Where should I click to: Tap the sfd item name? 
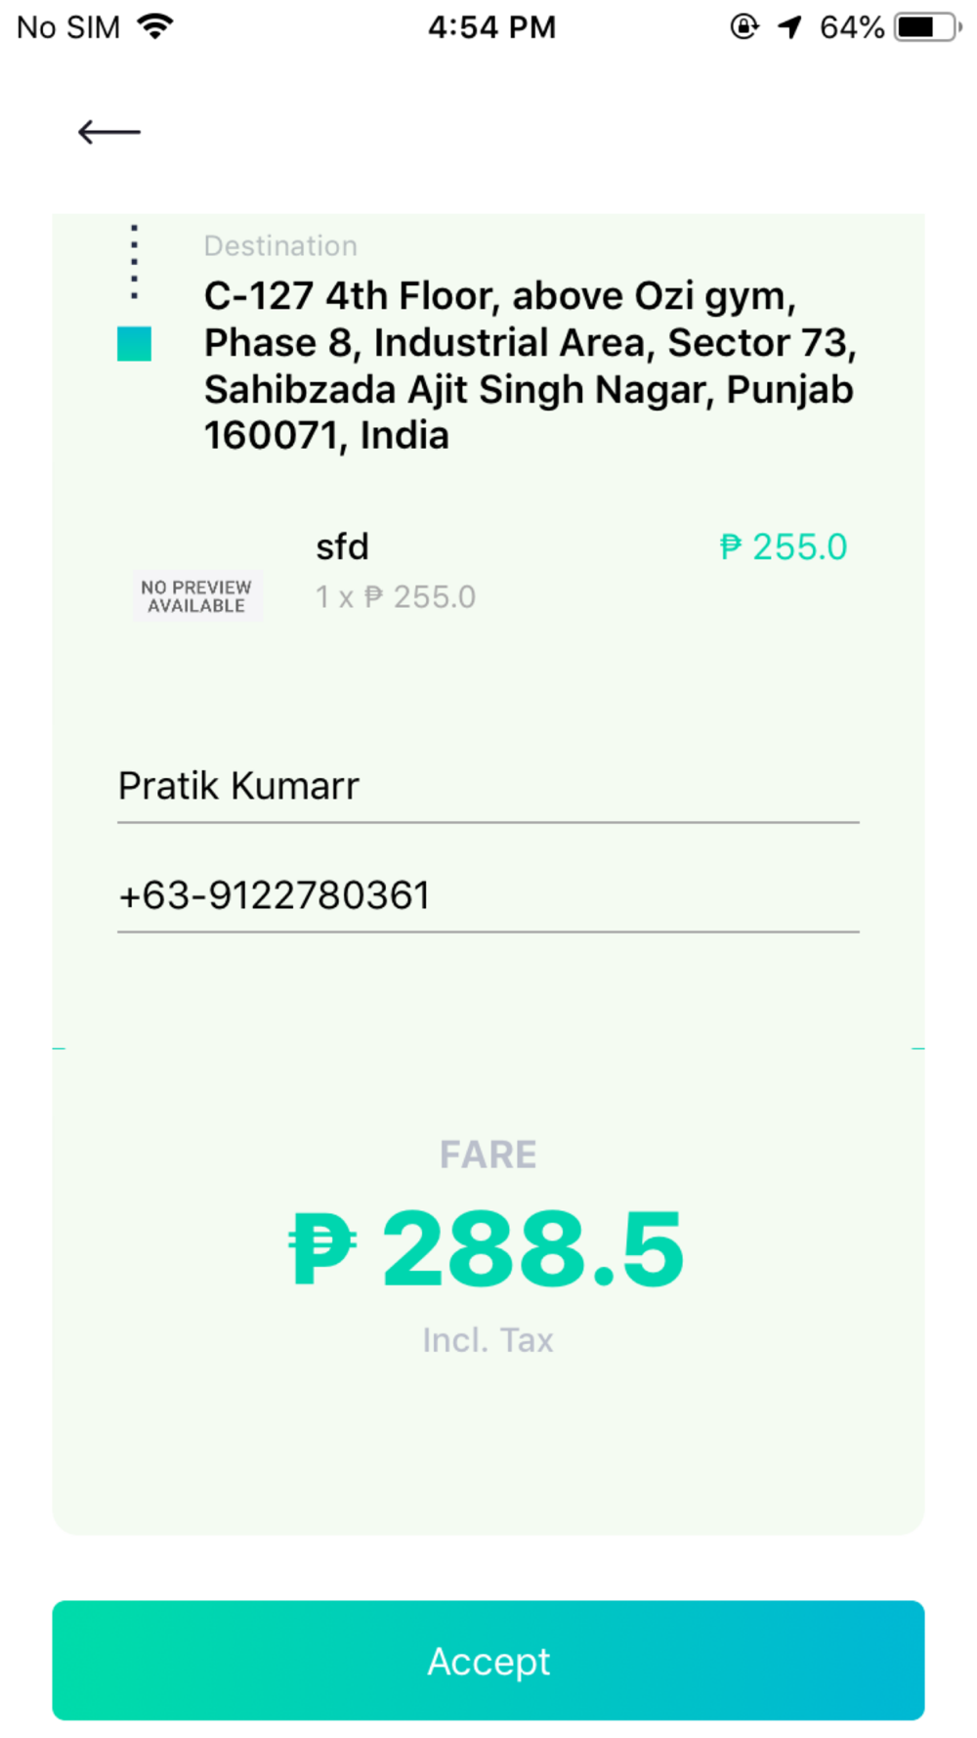coord(342,546)
